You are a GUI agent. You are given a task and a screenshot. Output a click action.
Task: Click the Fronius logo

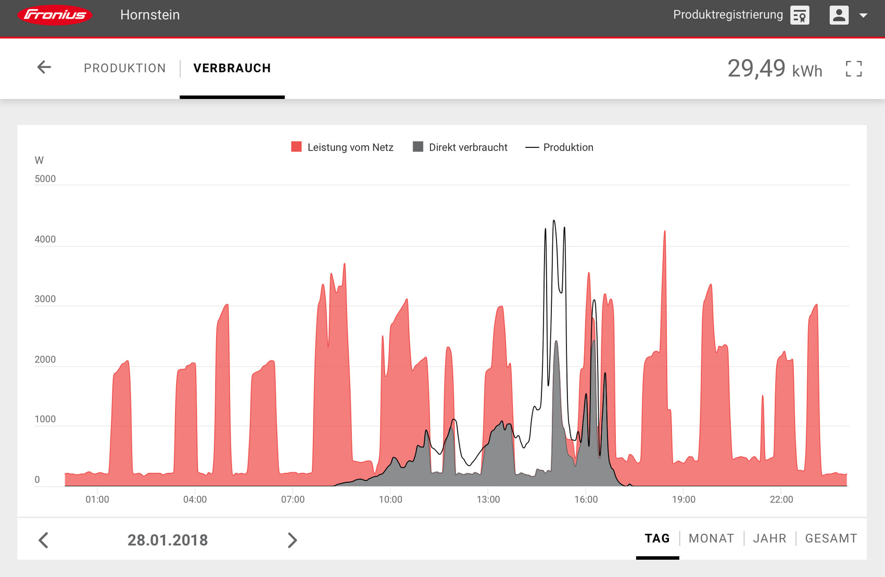click(55, 15)
